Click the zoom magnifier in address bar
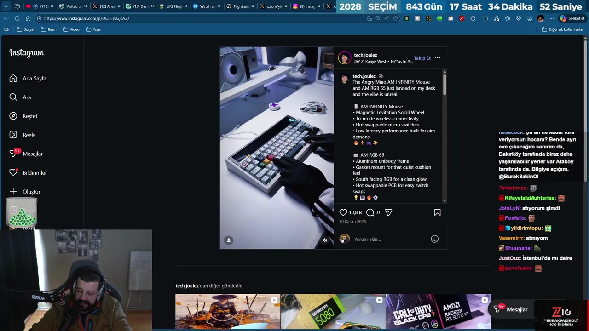This screenshot has width=589, height=331. click(378, 18)
